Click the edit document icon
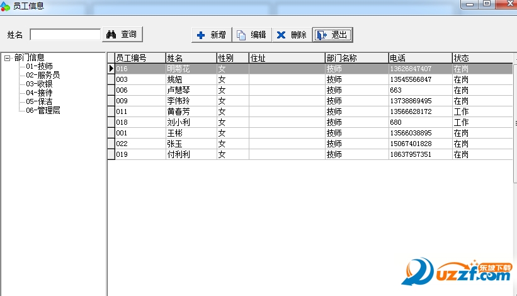 tap(241, 35)
